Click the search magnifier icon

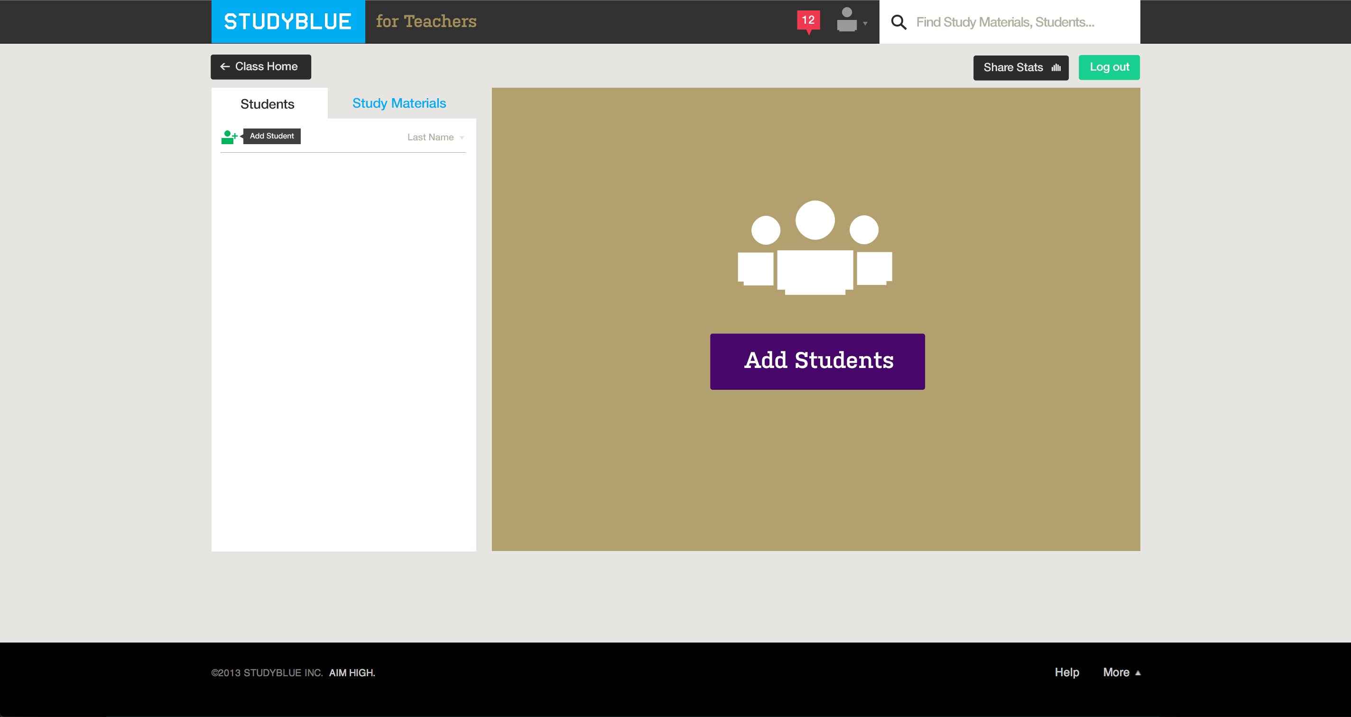click(898, 22)
